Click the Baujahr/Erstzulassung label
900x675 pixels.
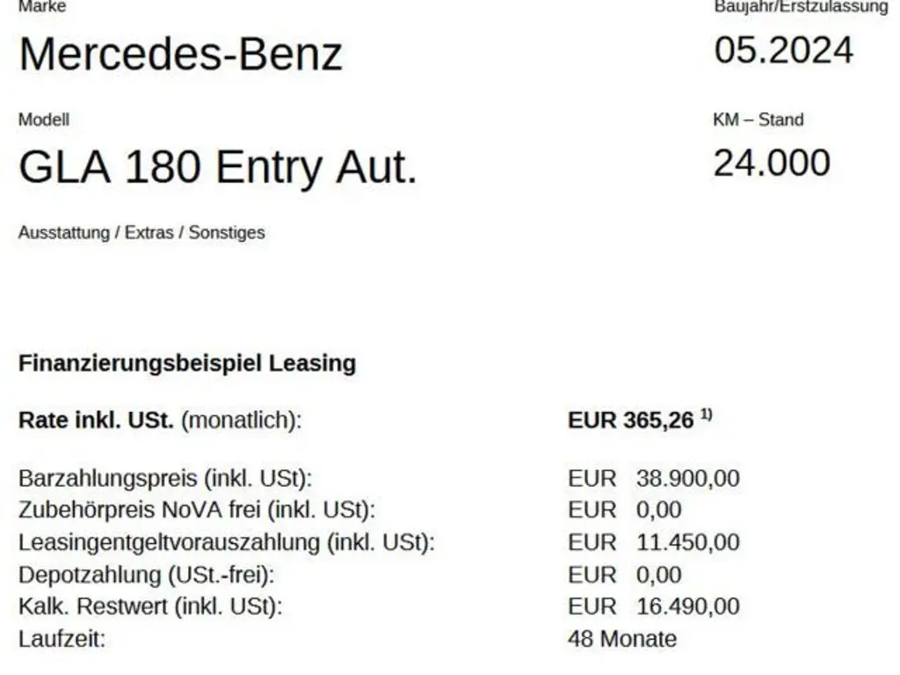(801, 7)
